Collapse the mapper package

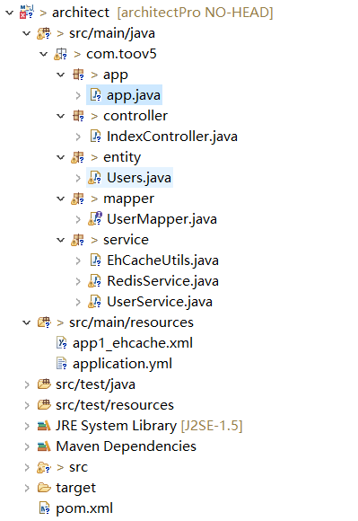[x=61, y=199]
